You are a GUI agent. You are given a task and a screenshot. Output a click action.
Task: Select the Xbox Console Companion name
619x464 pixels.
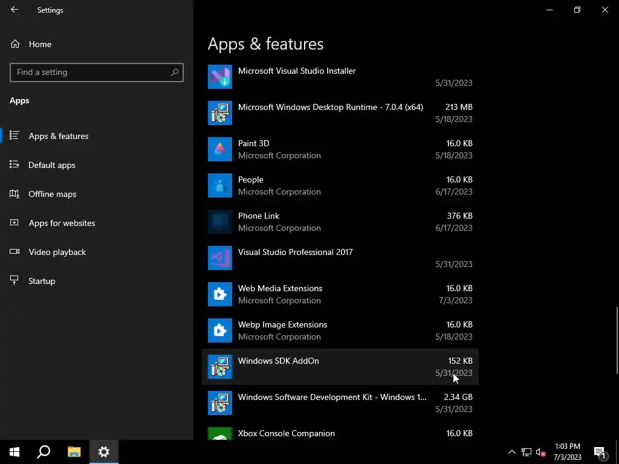point(286,433)
